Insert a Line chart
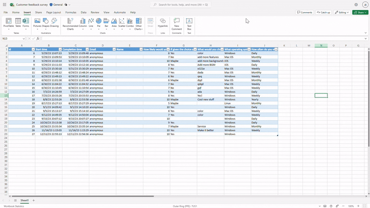 (x=91, y=24)
